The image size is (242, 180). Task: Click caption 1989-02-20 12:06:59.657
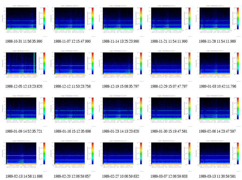[72, 176]
